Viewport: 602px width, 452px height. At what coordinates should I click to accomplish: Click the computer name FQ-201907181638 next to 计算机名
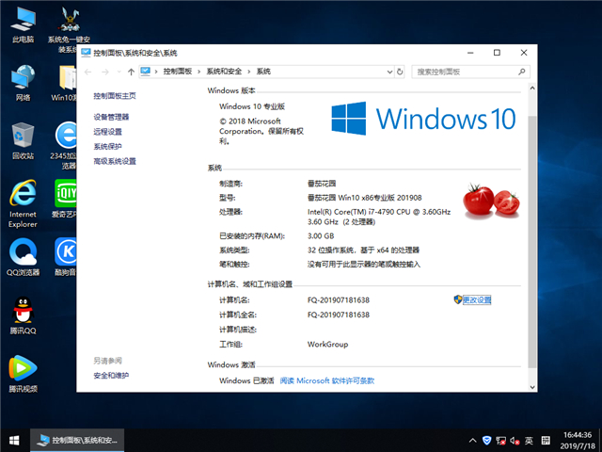[x=339, y=300]
